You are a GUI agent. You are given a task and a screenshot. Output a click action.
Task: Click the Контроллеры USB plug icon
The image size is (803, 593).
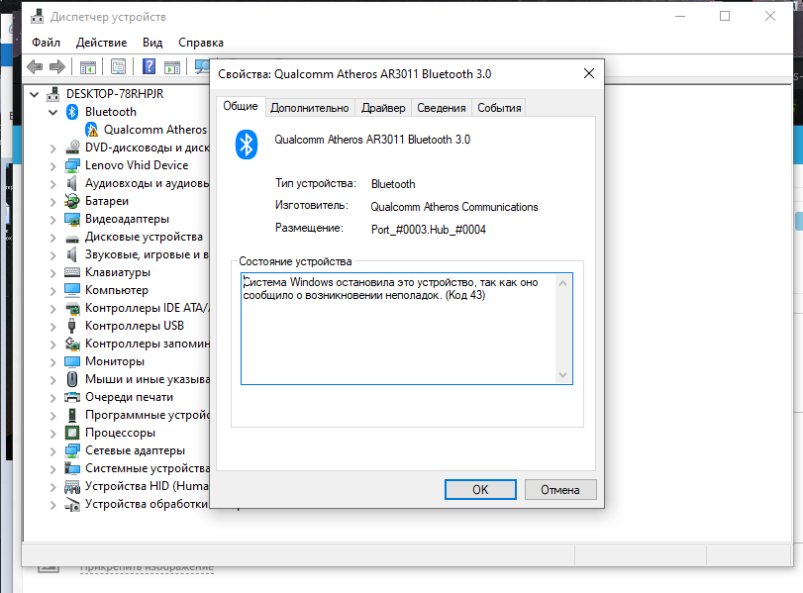(72, 326)
